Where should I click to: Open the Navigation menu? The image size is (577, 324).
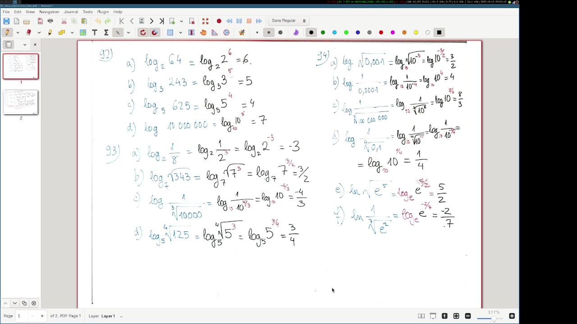coord(49,12)
